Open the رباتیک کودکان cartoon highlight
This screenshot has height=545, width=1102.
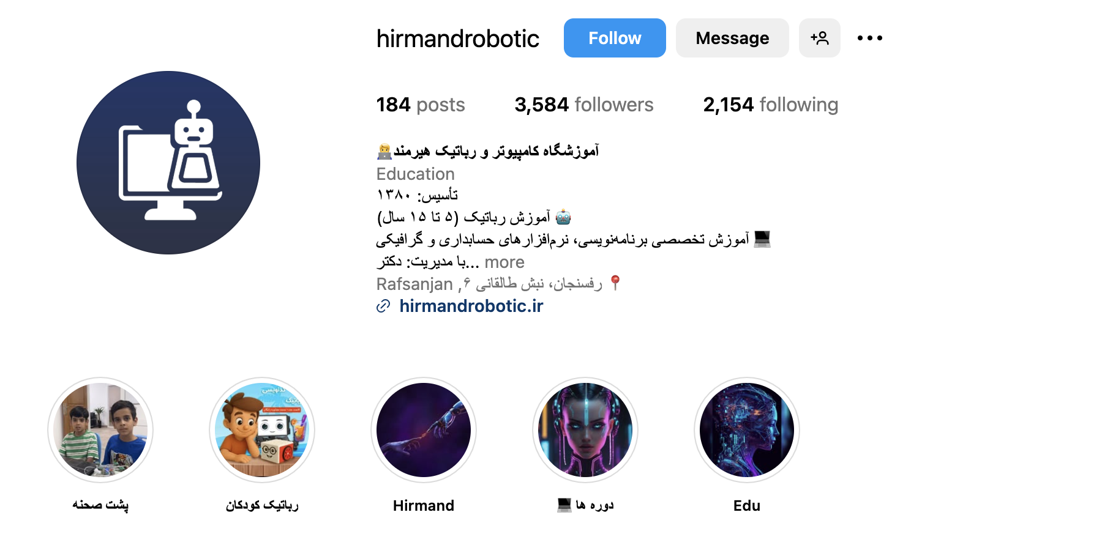[262, 430]
